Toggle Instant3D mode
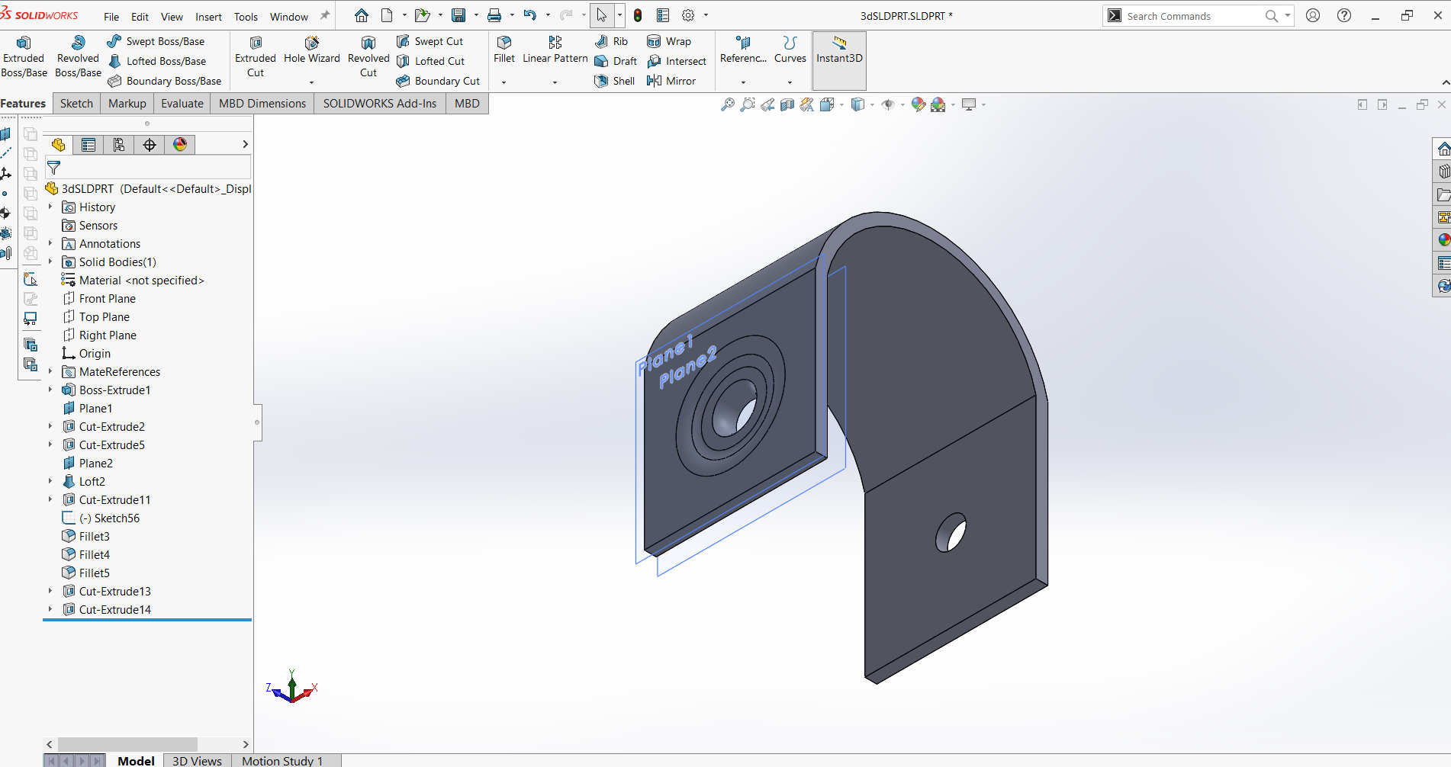 (839, 50)
